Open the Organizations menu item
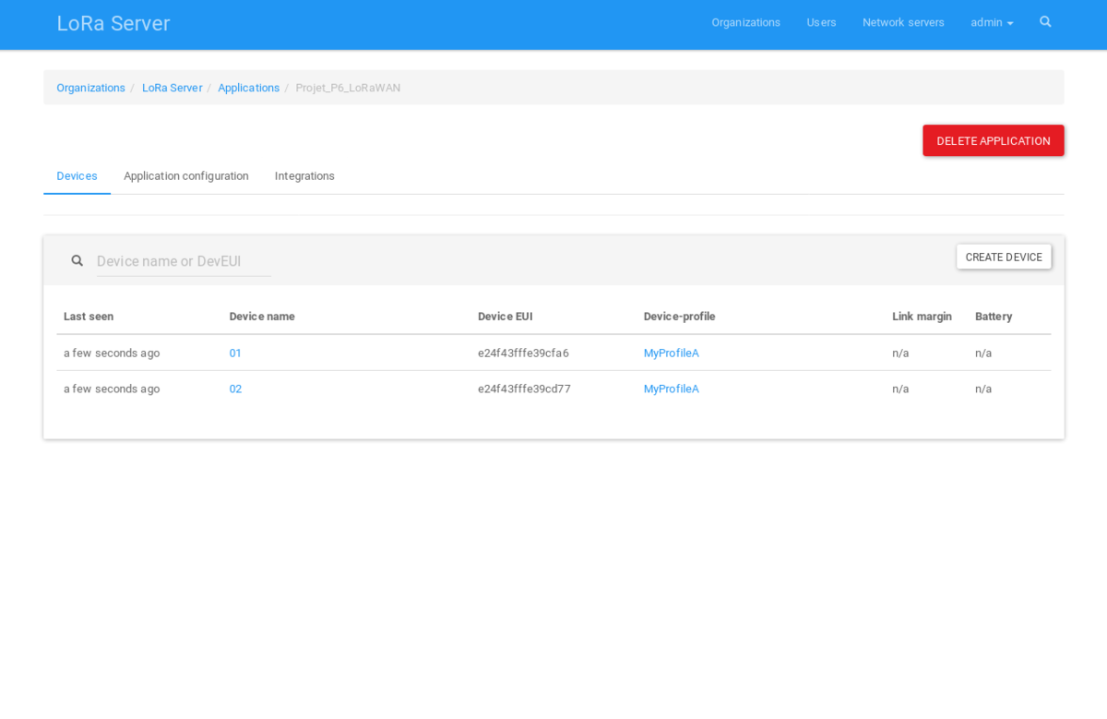Image resolution: width=1107 pixels, height=719 pixels. 745,22
